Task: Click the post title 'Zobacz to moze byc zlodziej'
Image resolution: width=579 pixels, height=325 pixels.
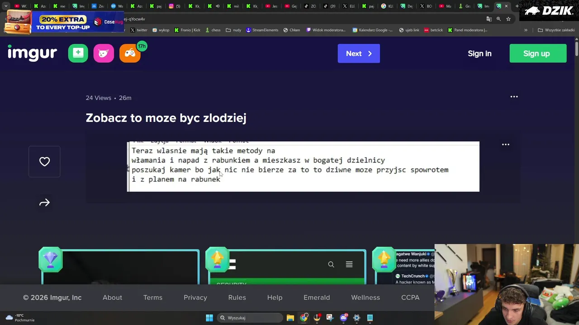Action: click(x=166, y=118)
